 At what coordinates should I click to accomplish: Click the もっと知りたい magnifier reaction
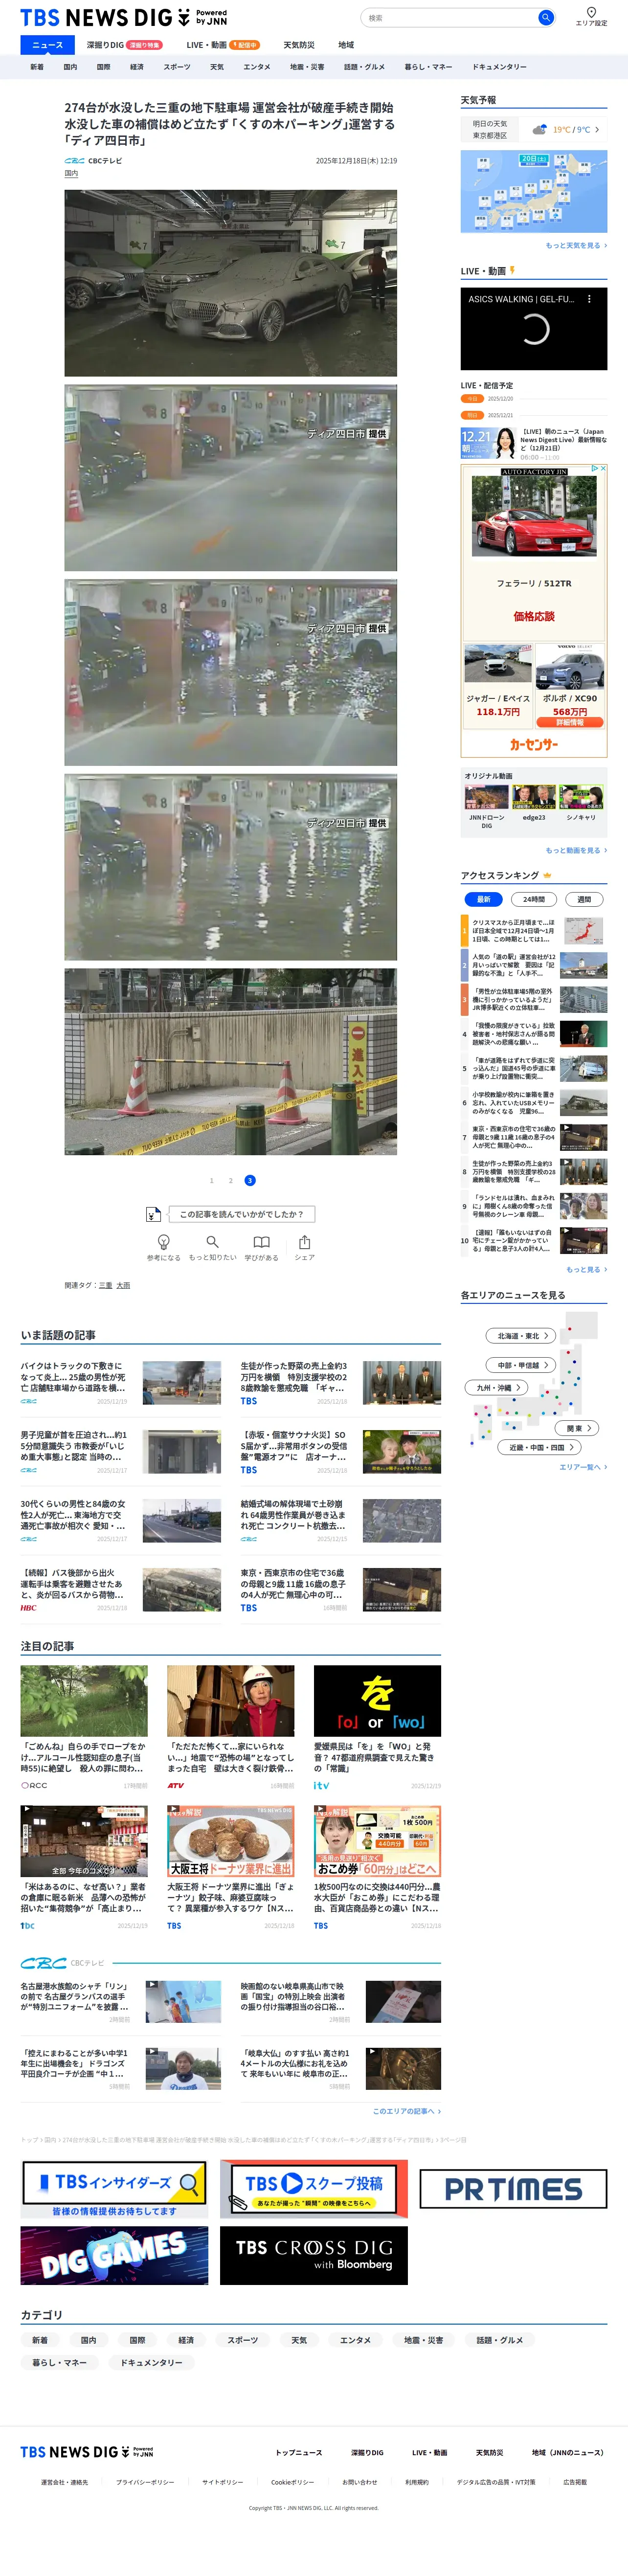point(212,1247)
